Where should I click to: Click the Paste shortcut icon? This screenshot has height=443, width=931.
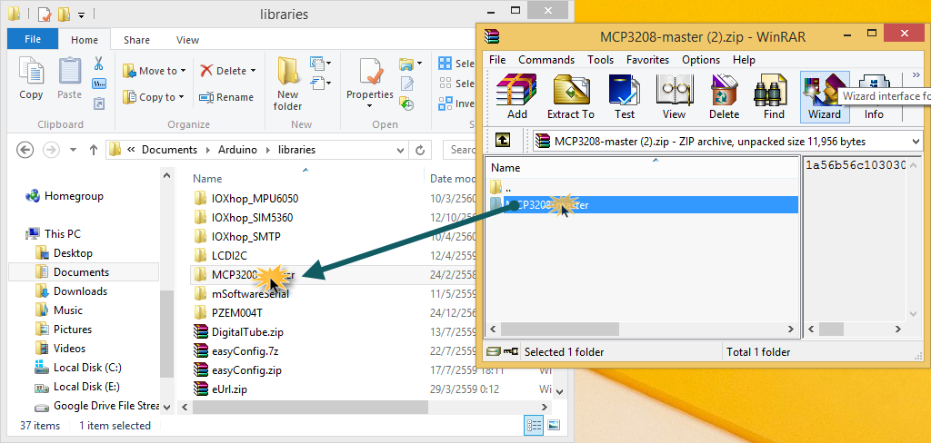98,103
